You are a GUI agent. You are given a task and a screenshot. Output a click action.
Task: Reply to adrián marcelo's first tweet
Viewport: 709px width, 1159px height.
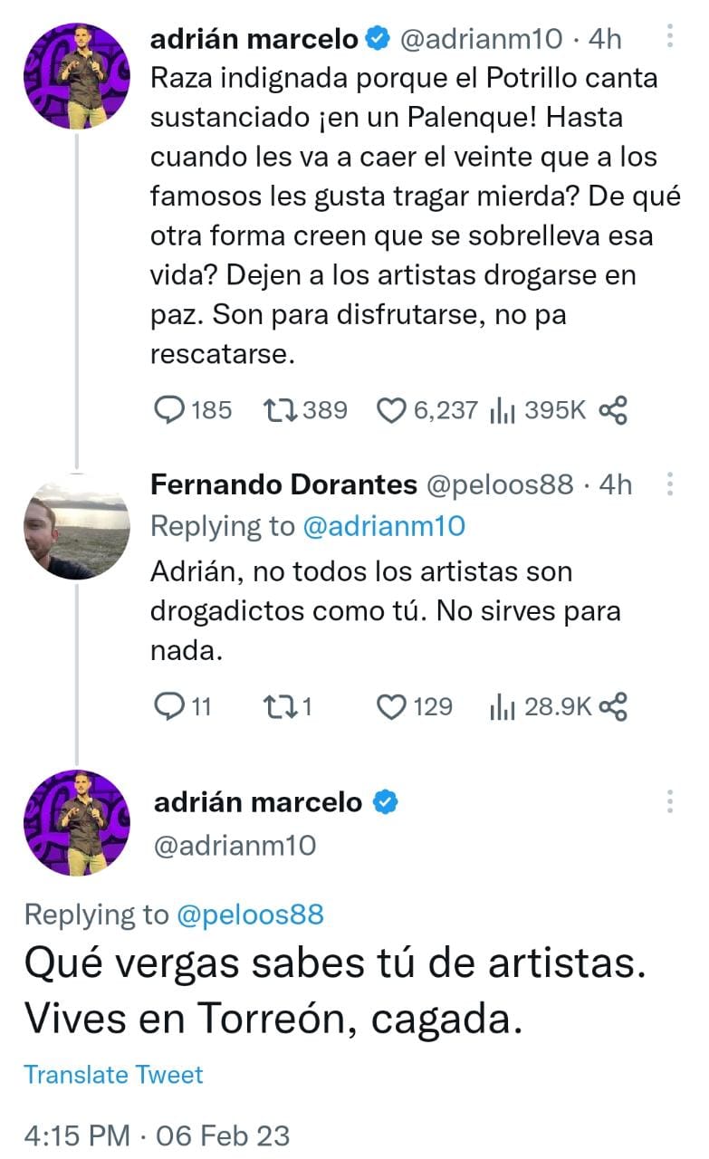169,411
